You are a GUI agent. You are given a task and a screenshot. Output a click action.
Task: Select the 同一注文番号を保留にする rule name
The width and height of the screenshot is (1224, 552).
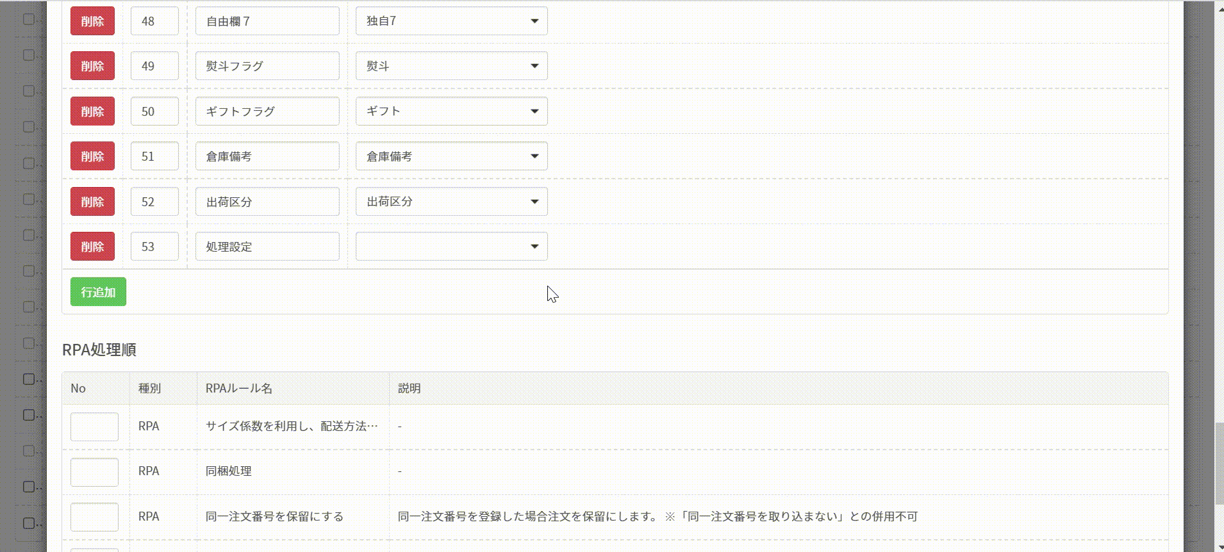[x=274, y=516]
